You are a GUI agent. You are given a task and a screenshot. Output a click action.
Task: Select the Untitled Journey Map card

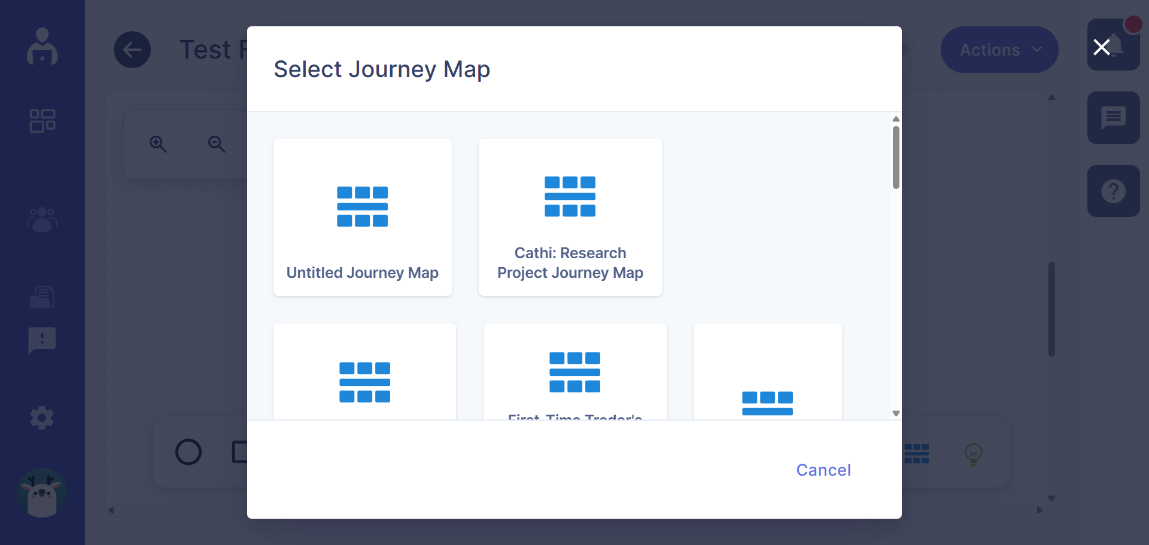click(x=362, y=217)
